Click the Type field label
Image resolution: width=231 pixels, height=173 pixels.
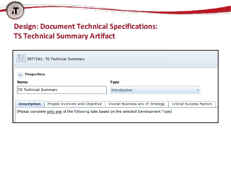coord(115,82)
